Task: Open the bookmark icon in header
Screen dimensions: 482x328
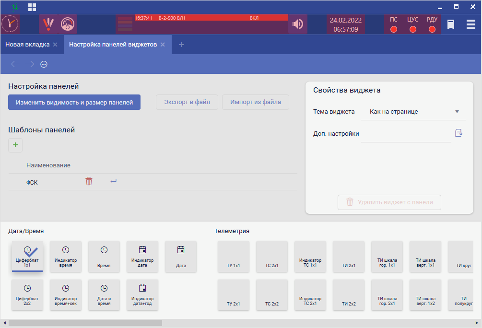Action: pos(451,24)
